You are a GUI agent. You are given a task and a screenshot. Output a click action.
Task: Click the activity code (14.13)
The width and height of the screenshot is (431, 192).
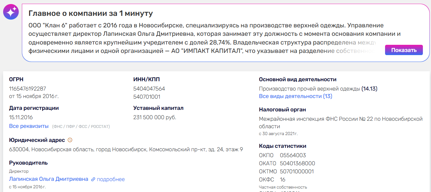pyautogui.click(x=369, y=89)
